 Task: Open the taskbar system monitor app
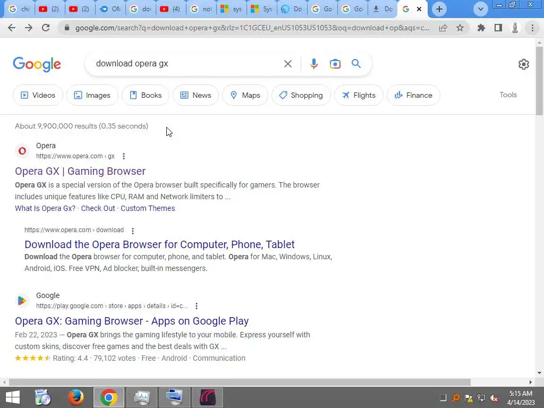(x=142, y=397)
